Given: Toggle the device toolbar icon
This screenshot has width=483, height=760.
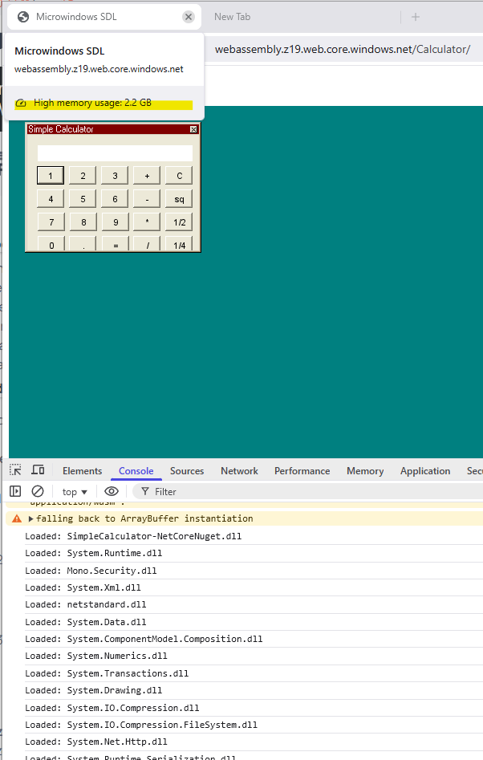Looking at the screenshot, I should [x=38, y=470].
